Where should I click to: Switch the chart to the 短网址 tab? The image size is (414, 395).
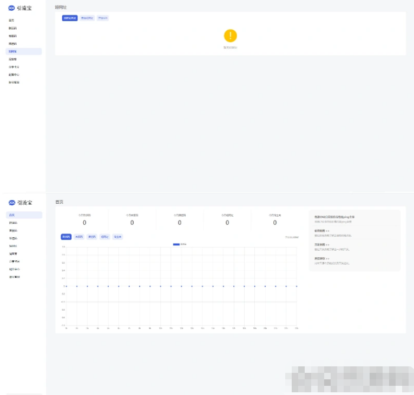104,237
